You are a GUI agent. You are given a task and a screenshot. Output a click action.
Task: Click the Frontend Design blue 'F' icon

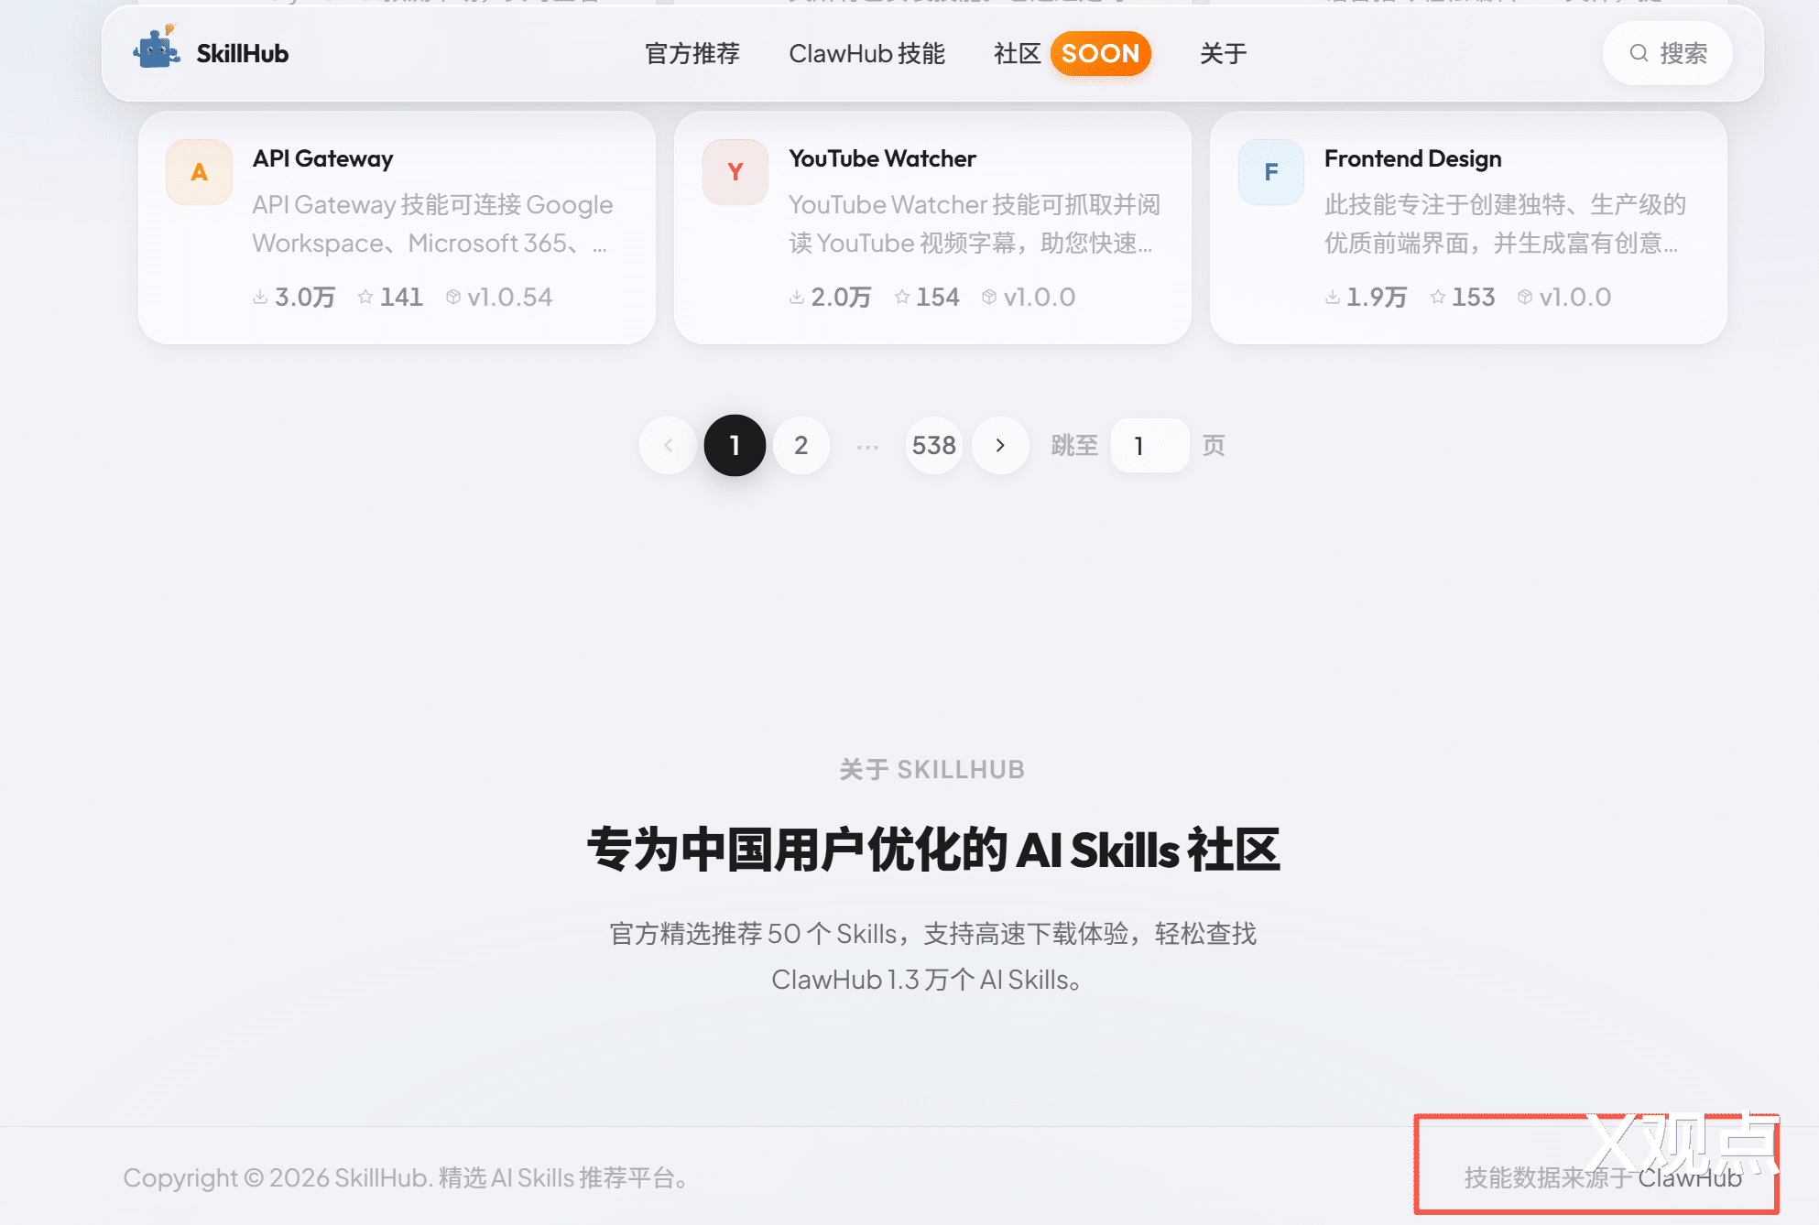[x=1270, y=172]
